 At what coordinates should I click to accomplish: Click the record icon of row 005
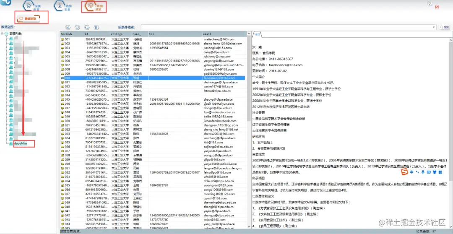pos(62,56)
